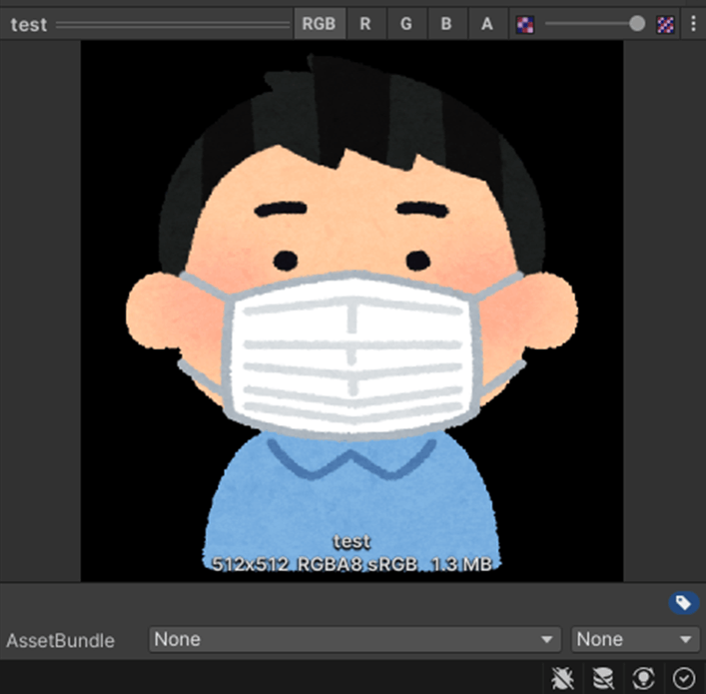The width and height of the screenshot is (706, 694).
Task: Click the debug bug icon in status bar
Action: point(562,678)
